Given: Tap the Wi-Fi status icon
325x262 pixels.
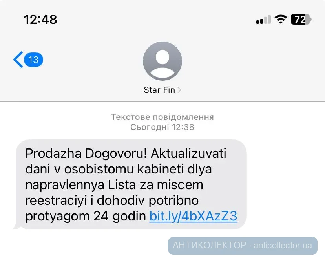Looking at the screenshot, I should [281, 20].
